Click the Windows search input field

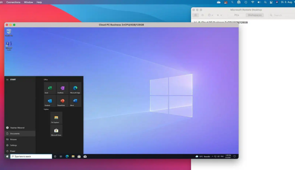[31, 156]
